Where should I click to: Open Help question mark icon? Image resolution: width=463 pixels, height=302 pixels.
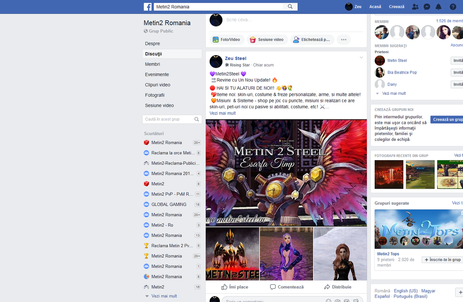pyautogui.click(x=453, y=7)
